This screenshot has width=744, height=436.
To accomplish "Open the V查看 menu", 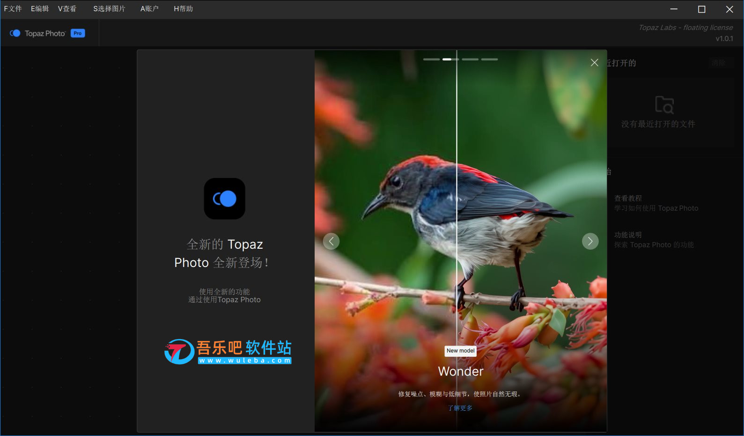I will [67, 9].
